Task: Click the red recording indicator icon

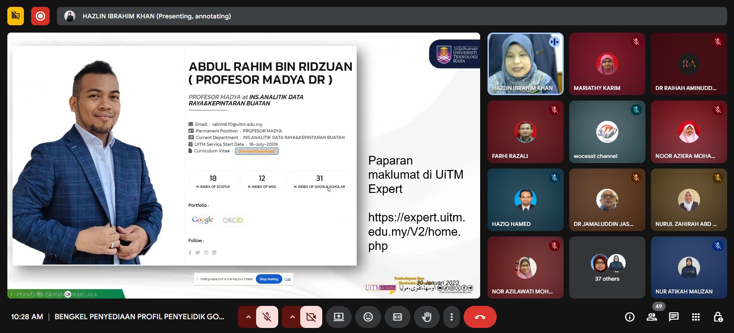Action: 40,16
